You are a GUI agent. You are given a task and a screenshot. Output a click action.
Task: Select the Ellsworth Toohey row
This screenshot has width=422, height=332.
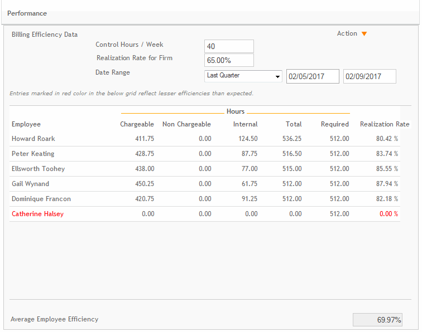tap(205, 169)
